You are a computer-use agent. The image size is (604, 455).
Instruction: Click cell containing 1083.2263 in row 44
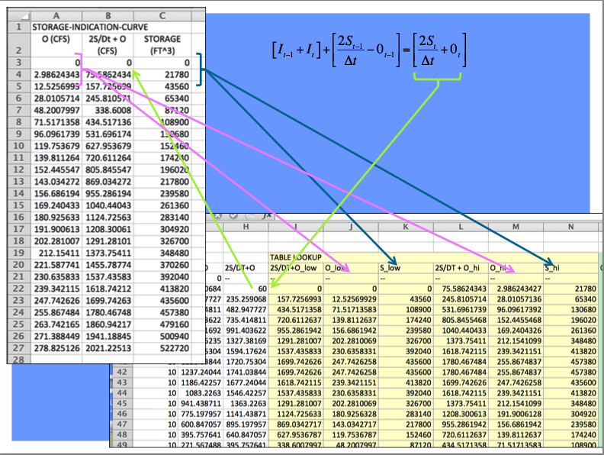click(201, 393)
